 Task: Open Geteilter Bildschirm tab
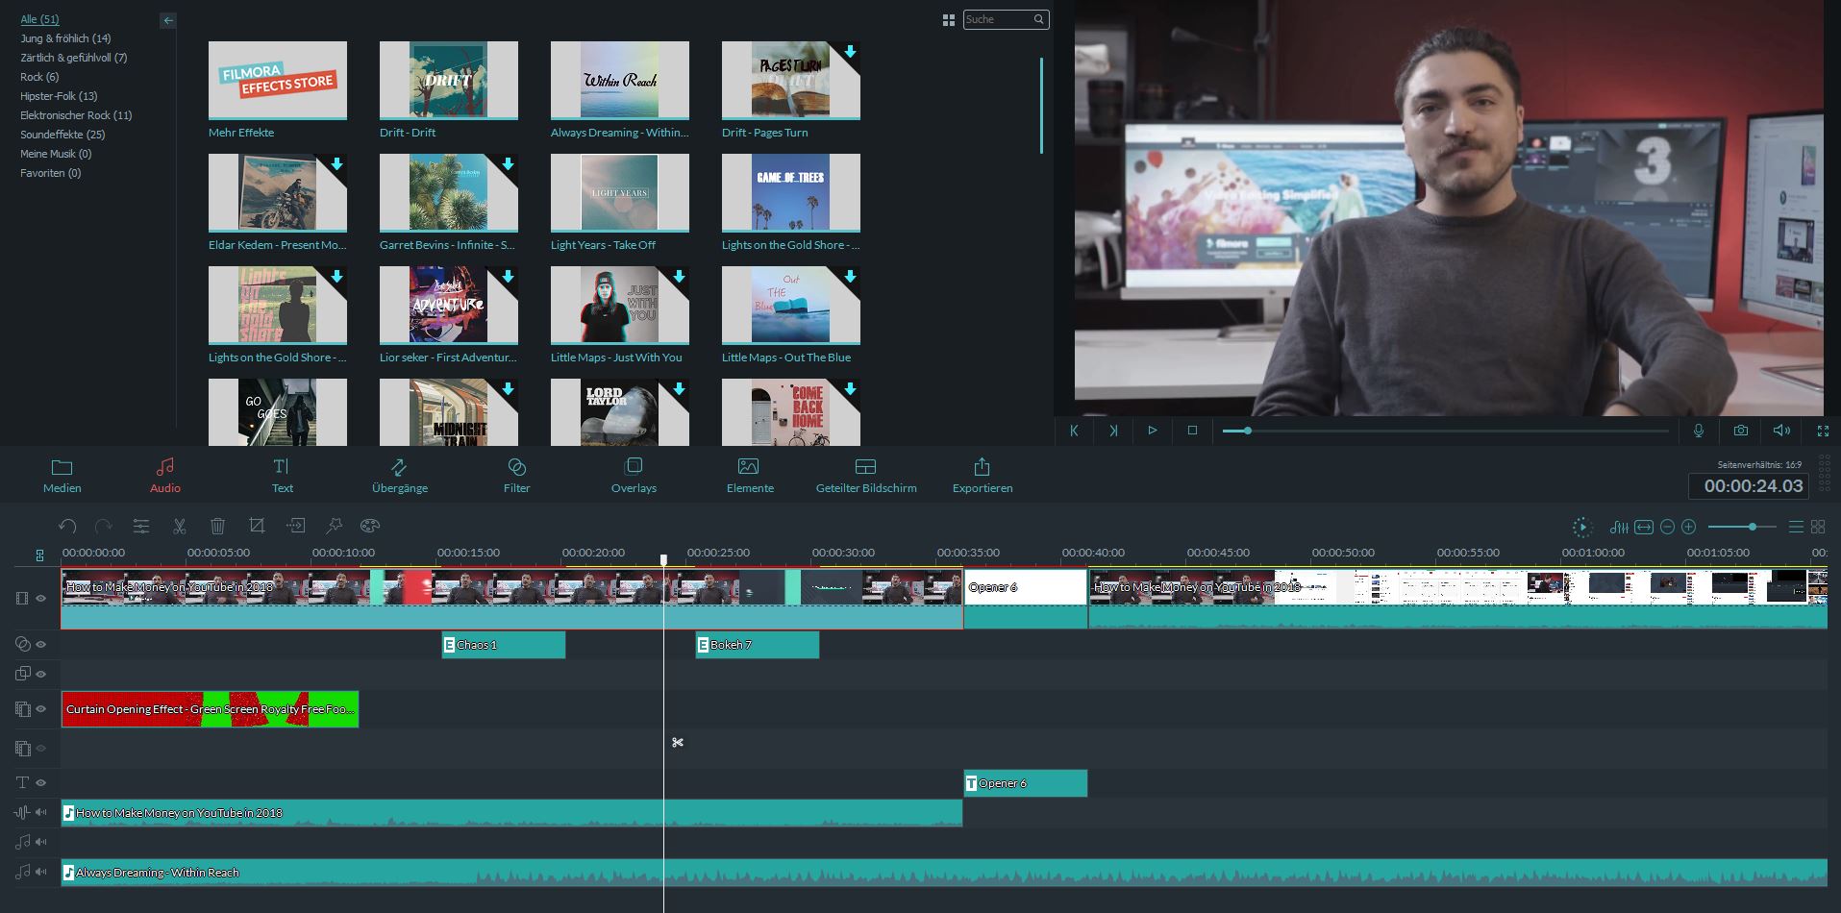pyautogui.click(x=866, y=476)
